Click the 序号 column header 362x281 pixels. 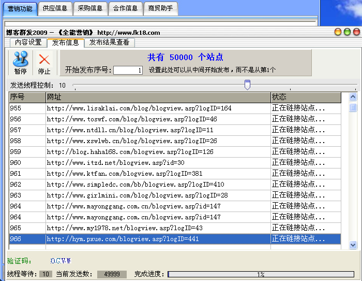click(x=27, y=97)
